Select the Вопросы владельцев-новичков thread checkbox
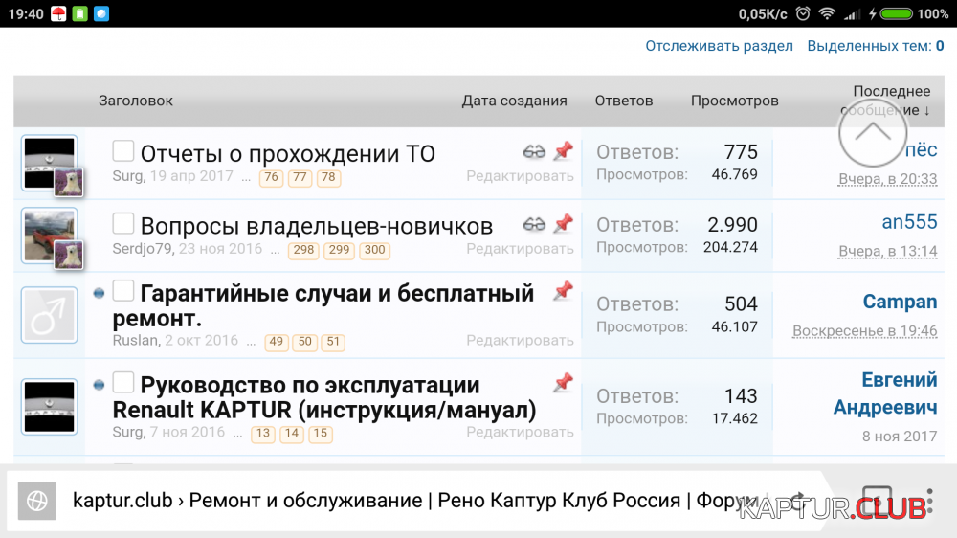The width and height of the screenshot is (957, 538). pyautogui.click(x=123, y=224)
